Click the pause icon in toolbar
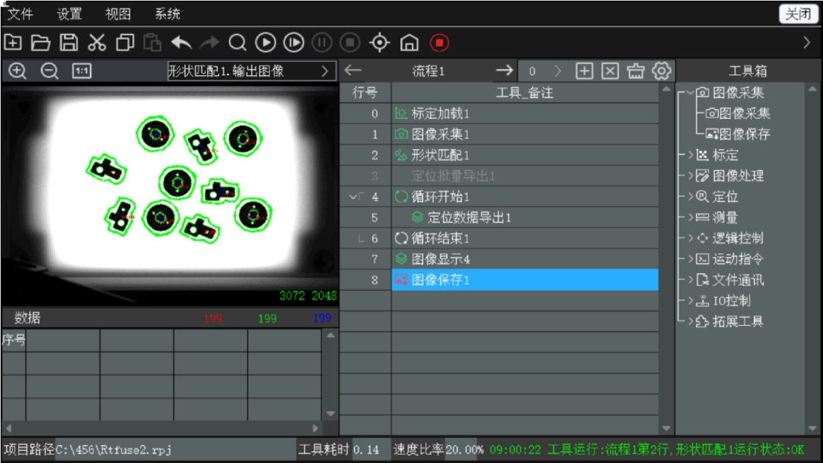The image size is (823, 463). [x=321, y=42]
